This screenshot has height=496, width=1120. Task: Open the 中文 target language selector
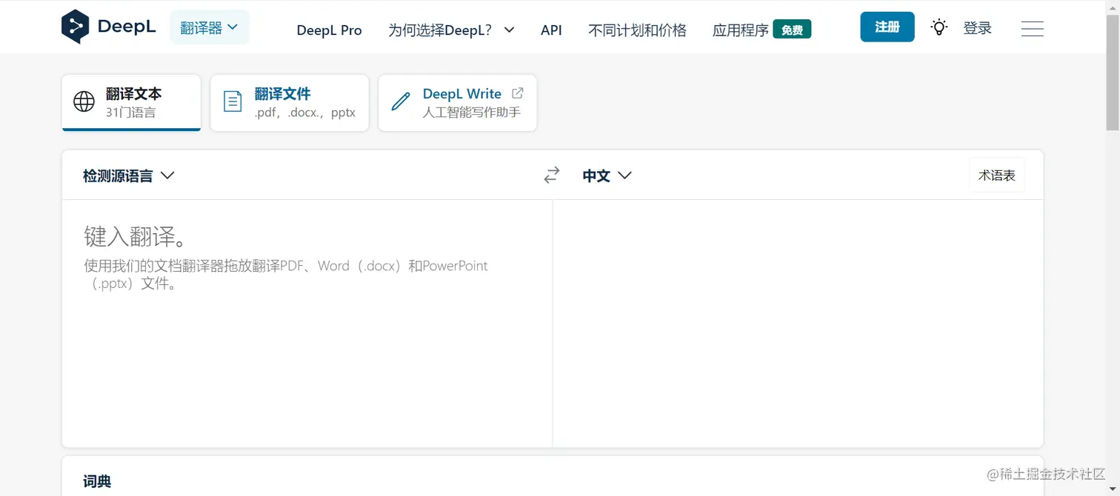pos(607,175)
